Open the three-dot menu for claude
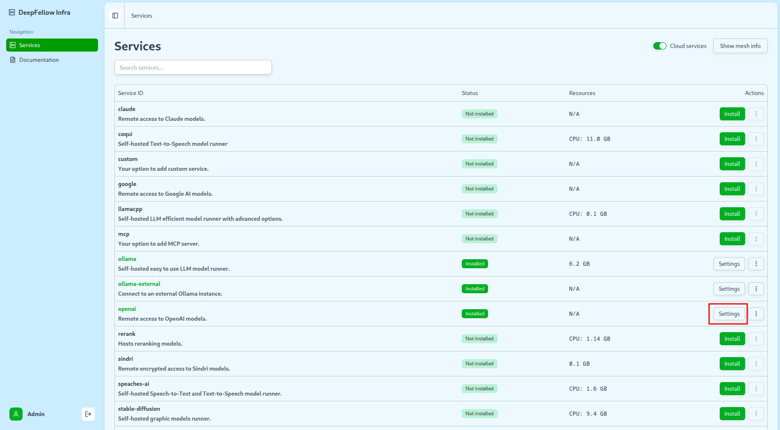The image size is (780, 430). pyautogui.click(x=756, y=114)
